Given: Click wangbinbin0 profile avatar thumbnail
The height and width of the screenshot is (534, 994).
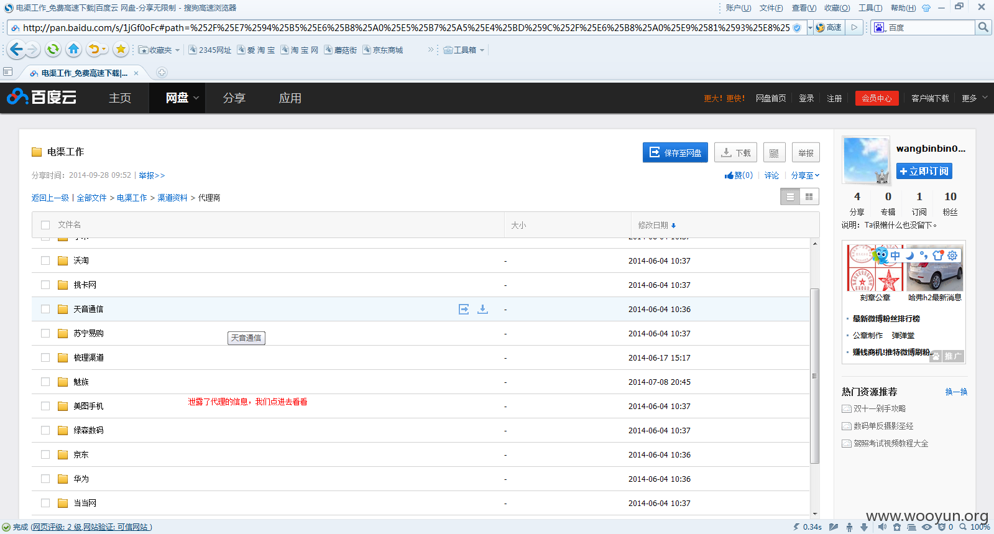Looking at the screenshot, I should pyautogui.click(x=865, y=160).
